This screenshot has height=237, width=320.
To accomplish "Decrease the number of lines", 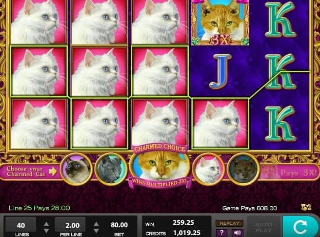I will click(x=46, y=231).
